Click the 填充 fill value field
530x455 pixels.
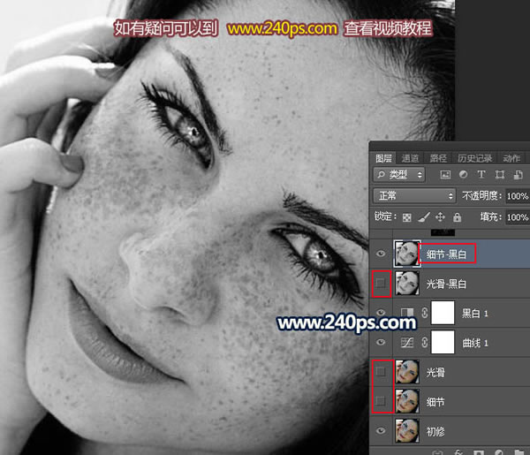[518, 217]
